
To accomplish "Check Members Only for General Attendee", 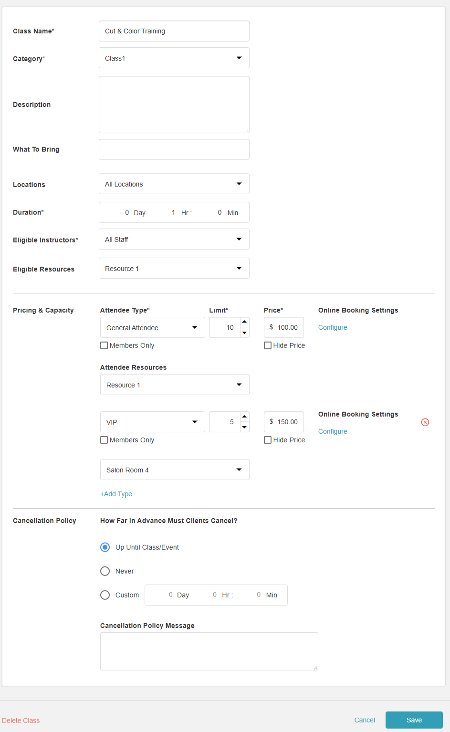I will click(x=104, y=345).
